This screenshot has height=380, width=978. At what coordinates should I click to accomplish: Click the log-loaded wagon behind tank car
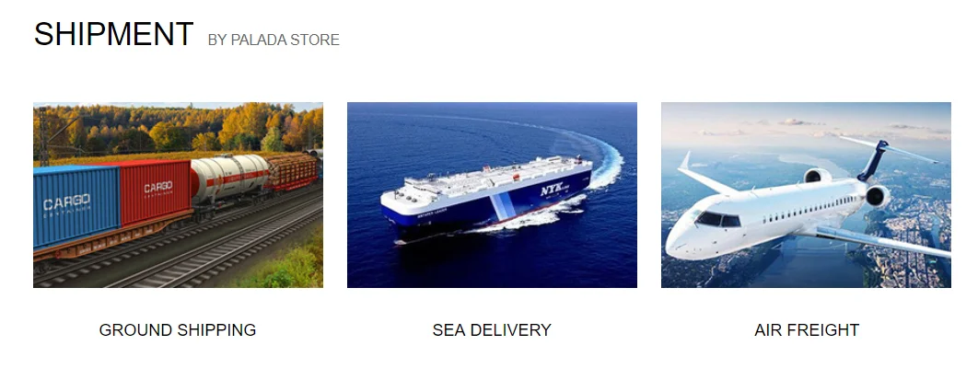(293, 171)
